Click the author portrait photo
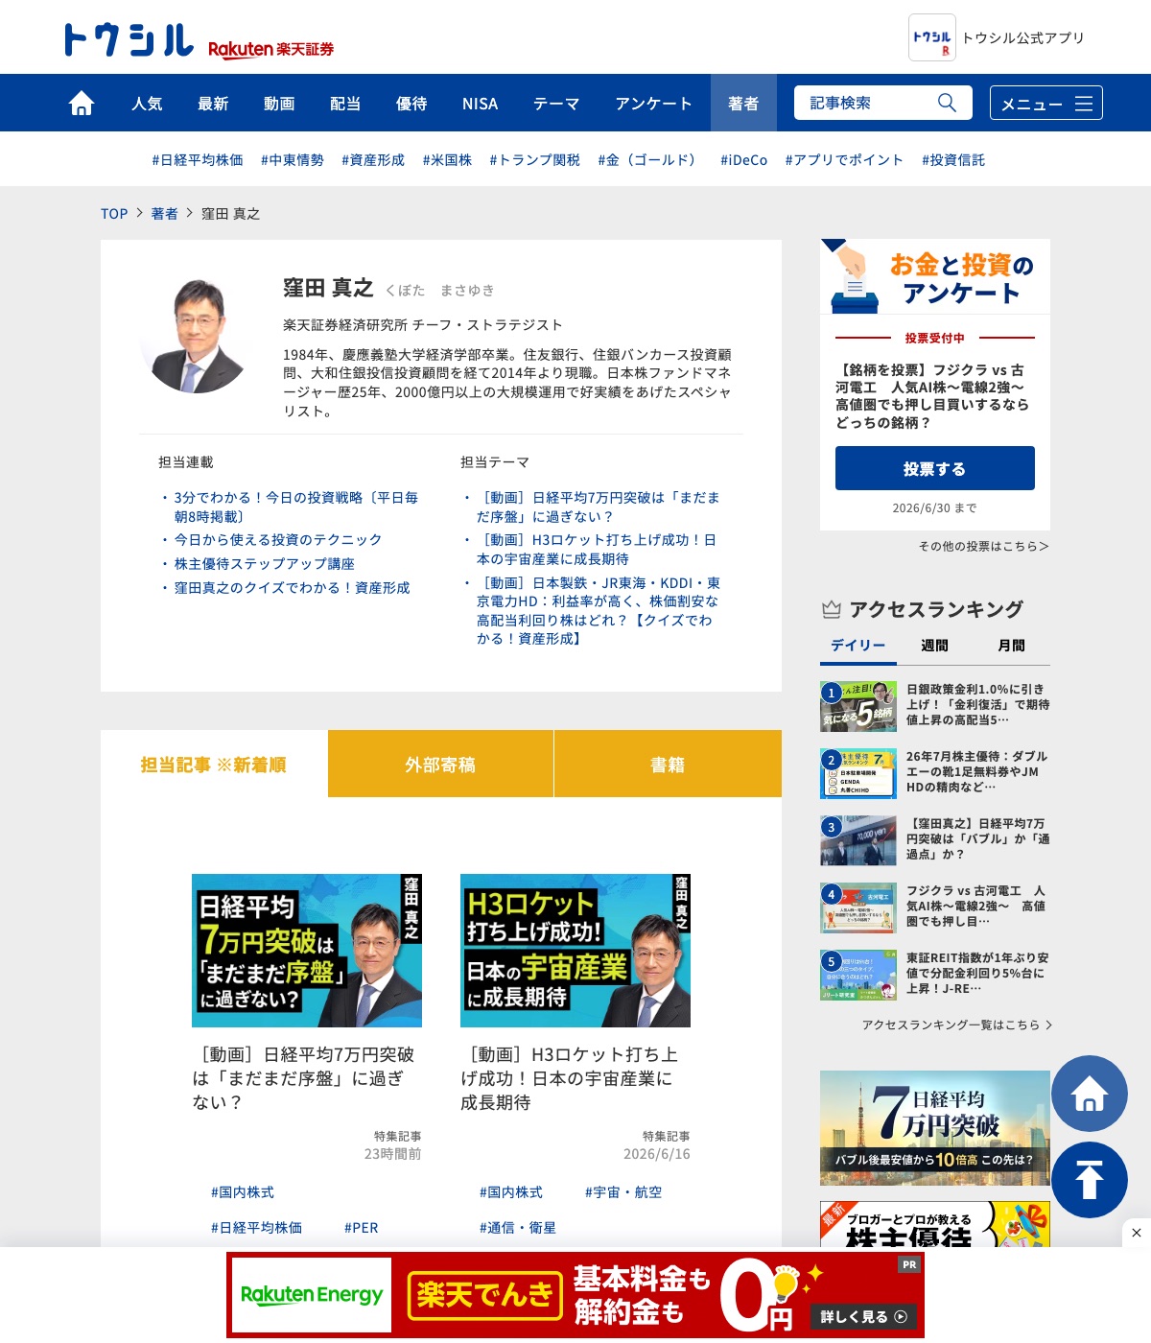This screenshot has height=1343, width=1151. click(x=197, y=336)
